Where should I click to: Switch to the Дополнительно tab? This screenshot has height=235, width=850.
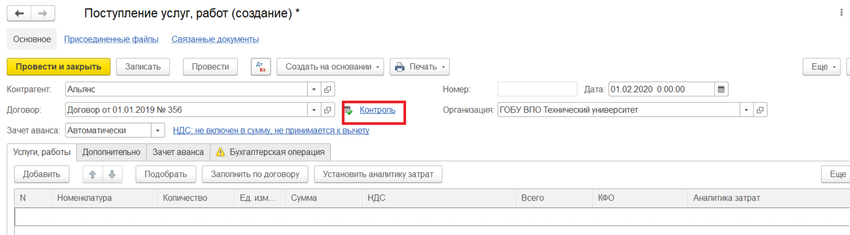[111, 152]
